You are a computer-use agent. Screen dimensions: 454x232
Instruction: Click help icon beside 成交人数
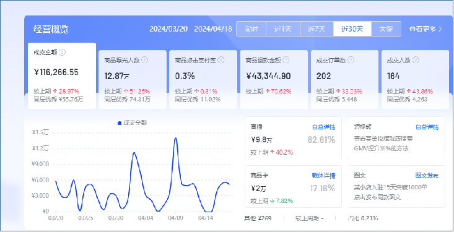tap(416, 60)
